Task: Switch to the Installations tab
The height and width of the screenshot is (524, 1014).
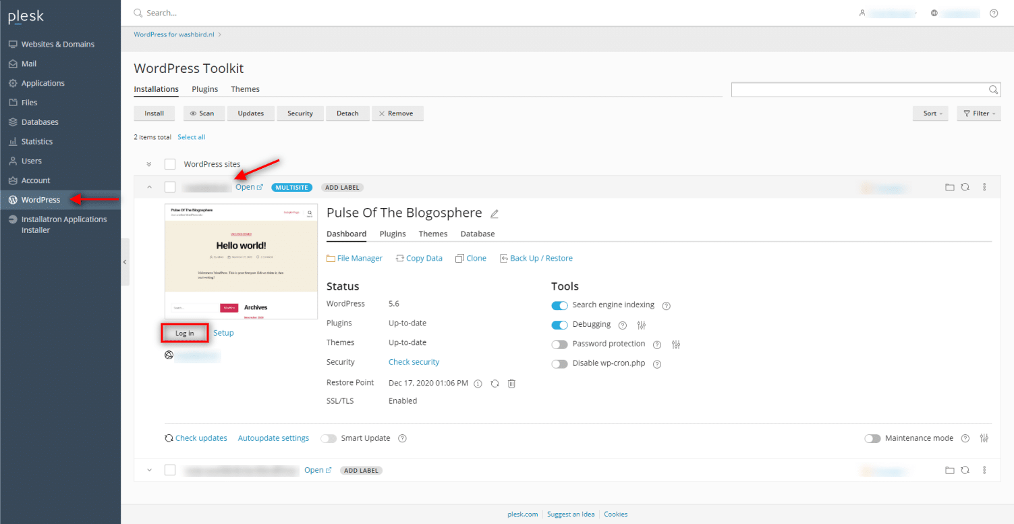Action: point(156,89)
